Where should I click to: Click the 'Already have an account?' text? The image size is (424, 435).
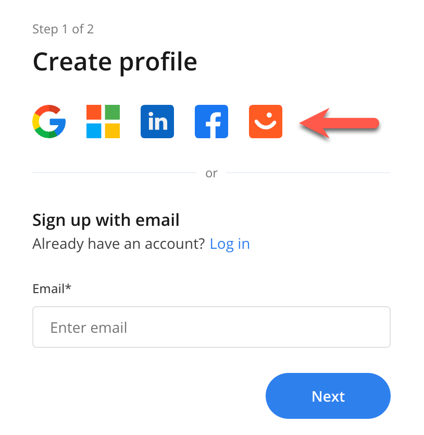click(x=118, y=244)
